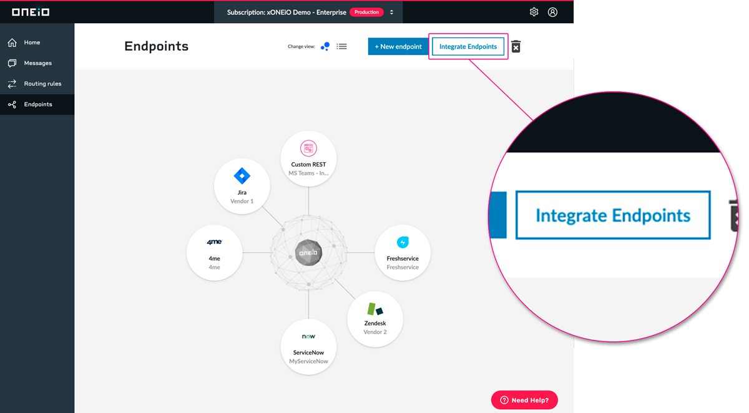The height and width of the screenshot is (413, 749).
Task: Select the Custom REST endpoint node
Action: click(308, 158)
